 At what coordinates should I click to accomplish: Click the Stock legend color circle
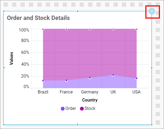82,109
